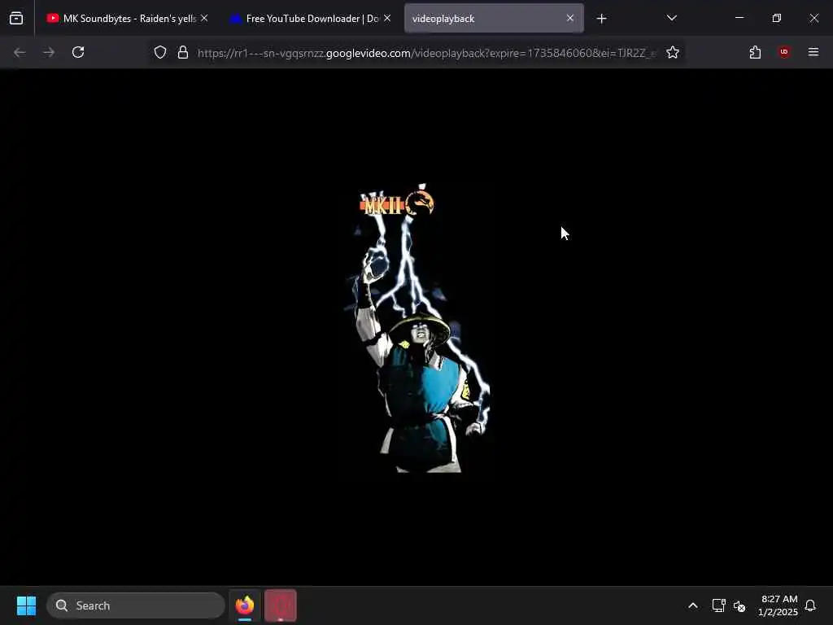This screenshot has height=625, width=833.
Task: Close the Free YouTube Downloader tab
Action: (x=387, y=18)
